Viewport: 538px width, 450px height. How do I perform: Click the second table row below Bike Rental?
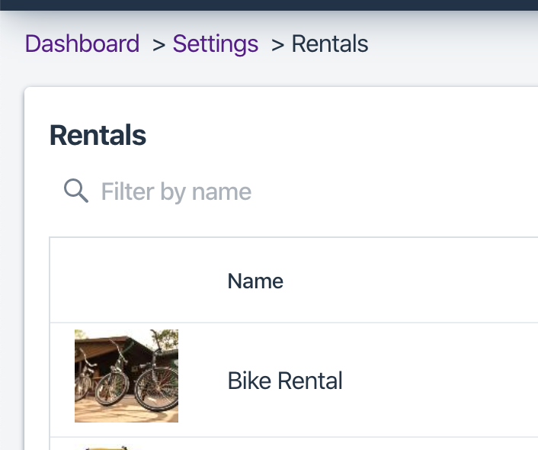[x=305, y=445]
